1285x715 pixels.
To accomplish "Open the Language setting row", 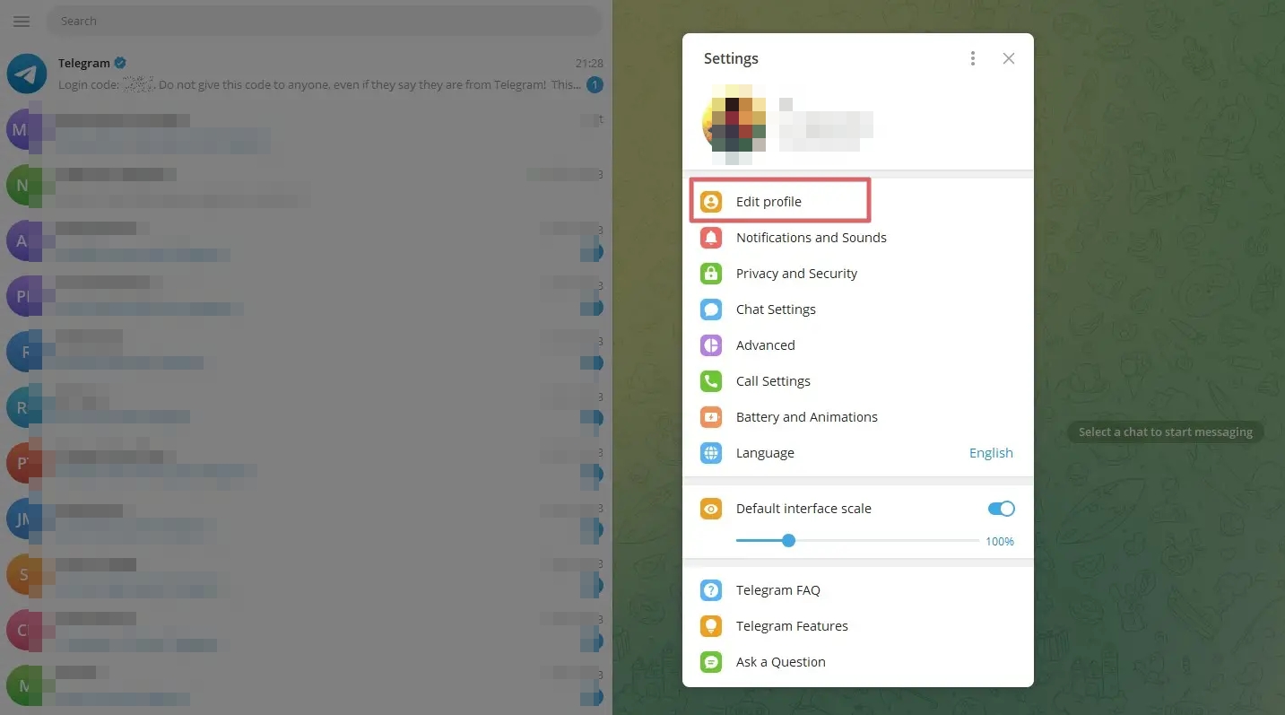I will [858, 453].
